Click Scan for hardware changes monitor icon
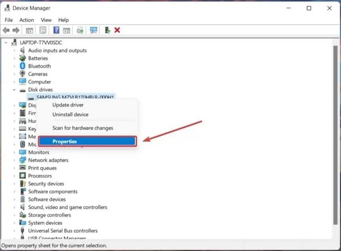This screenshot has width=341, height=251. click(94, 30)
